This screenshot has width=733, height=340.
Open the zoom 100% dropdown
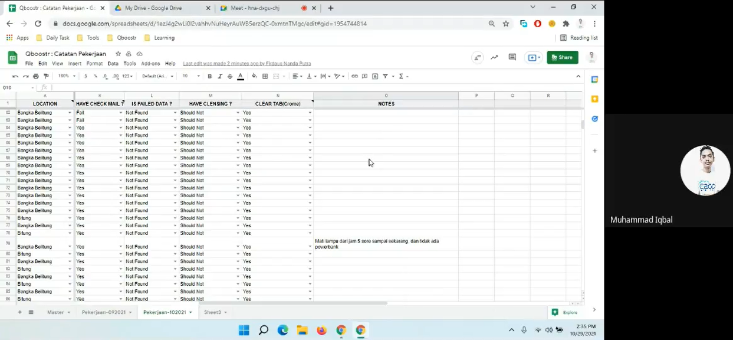click(66, 76)
